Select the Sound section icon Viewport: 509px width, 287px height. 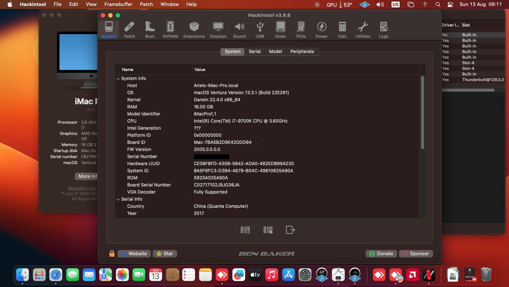239,29
